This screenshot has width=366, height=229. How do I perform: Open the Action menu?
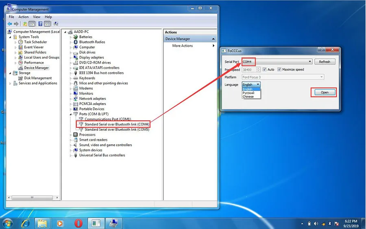click(23, 17)
